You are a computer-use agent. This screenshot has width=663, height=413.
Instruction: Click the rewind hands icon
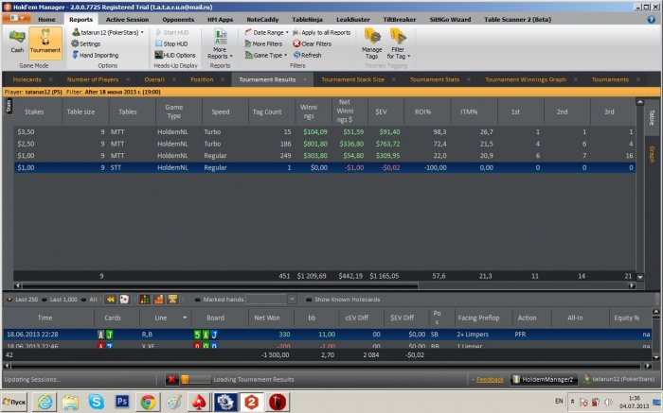[111, 299]
